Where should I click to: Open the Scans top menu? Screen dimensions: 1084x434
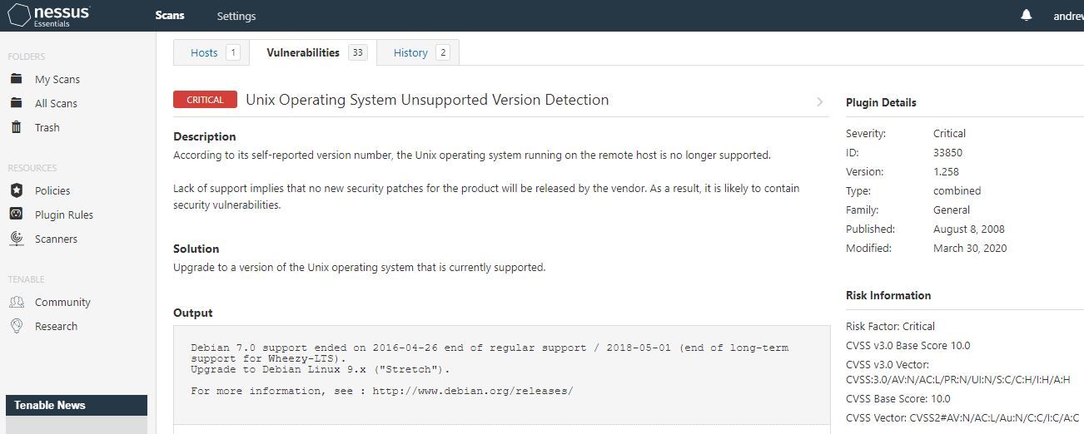[170, 16]
